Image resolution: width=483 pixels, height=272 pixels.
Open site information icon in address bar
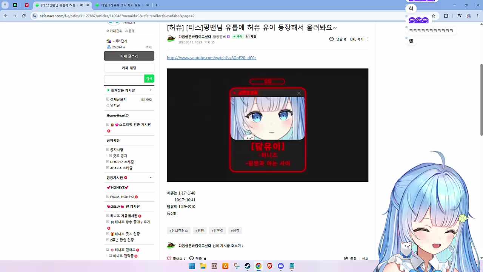(x=35, y=16)
